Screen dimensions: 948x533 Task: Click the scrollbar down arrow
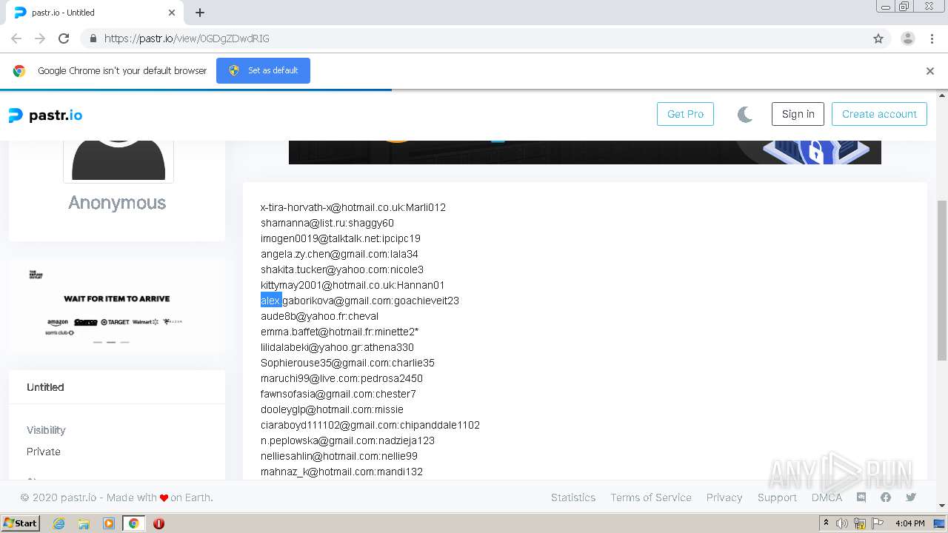coord(942,506)
